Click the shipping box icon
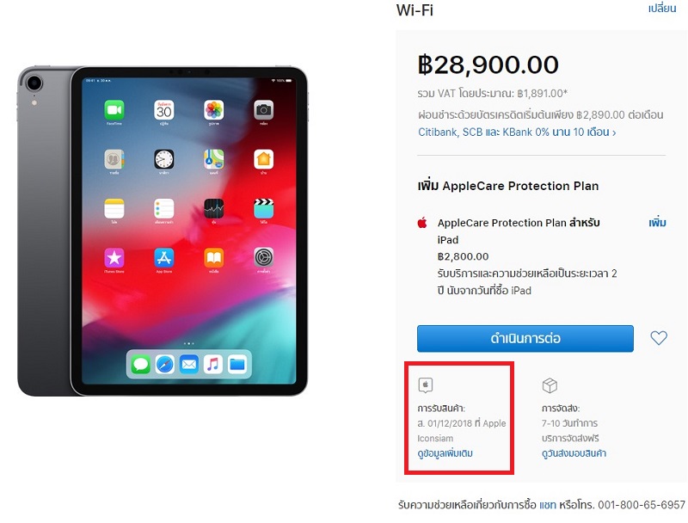Image resolution: width=688 pixels, height=523 pixels. pyautogui.click(x=550, y=385)
